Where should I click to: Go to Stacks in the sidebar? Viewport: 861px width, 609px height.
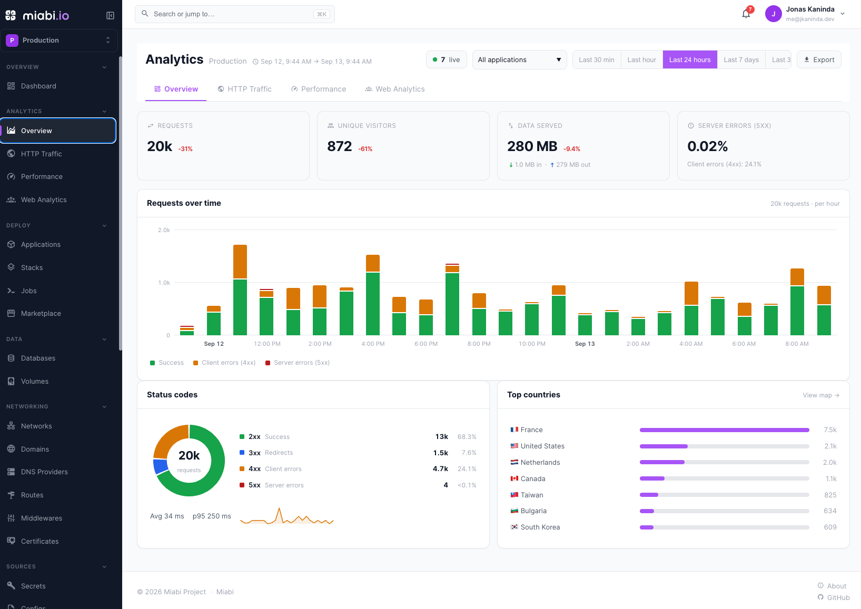[58, 267]
